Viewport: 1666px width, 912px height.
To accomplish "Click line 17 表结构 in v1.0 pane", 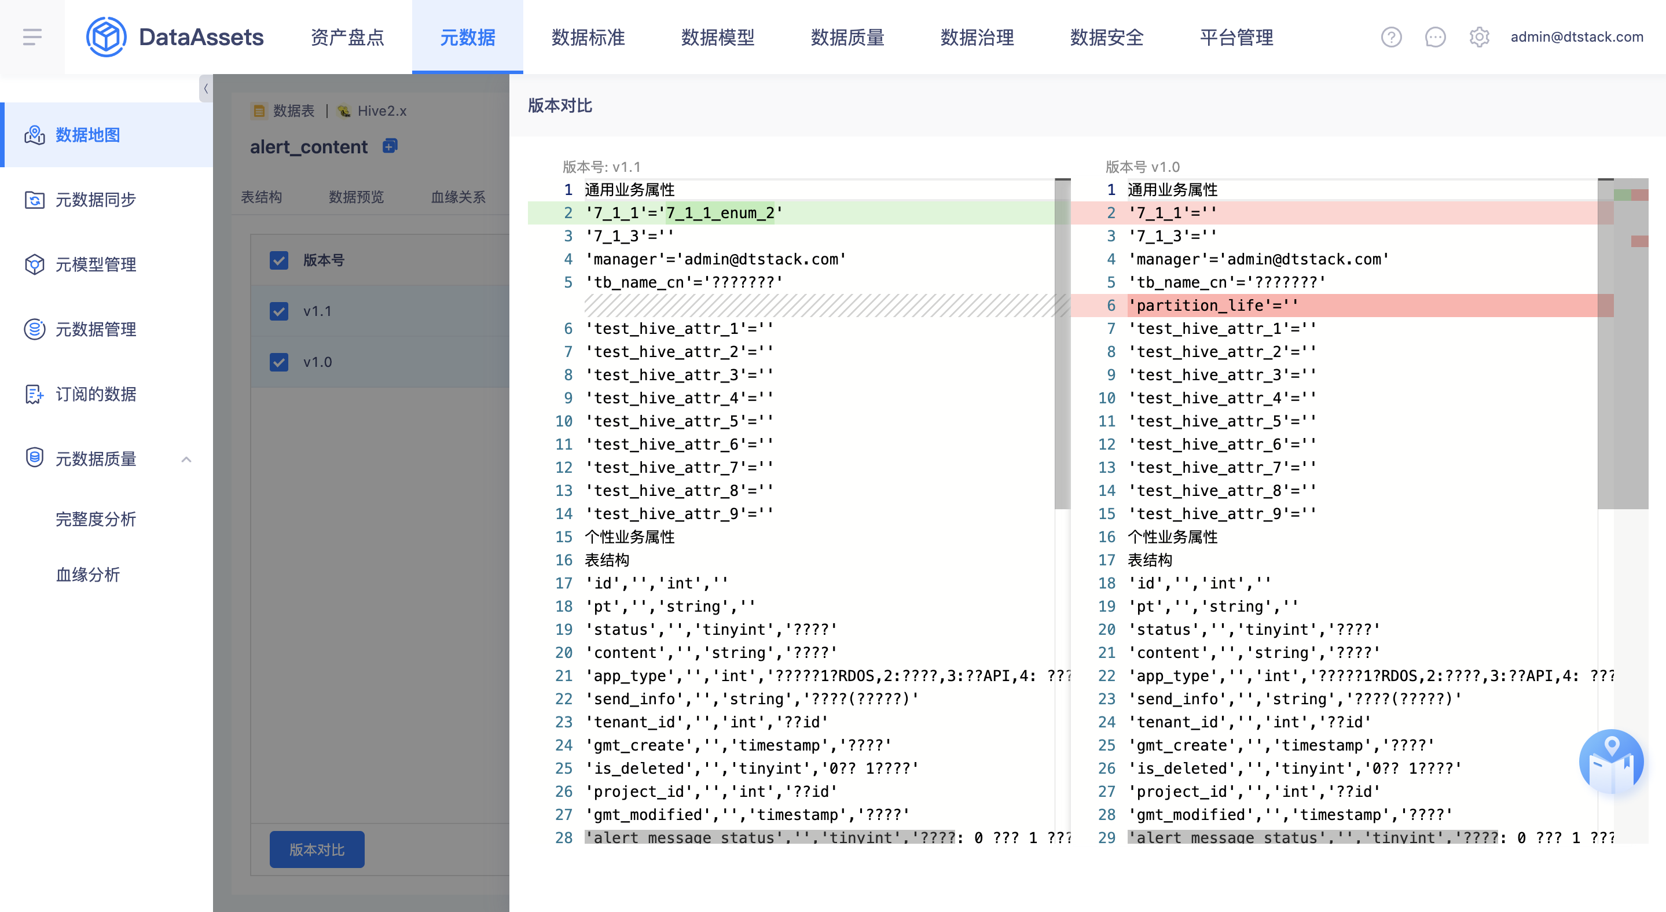I will pos(1150,560).
